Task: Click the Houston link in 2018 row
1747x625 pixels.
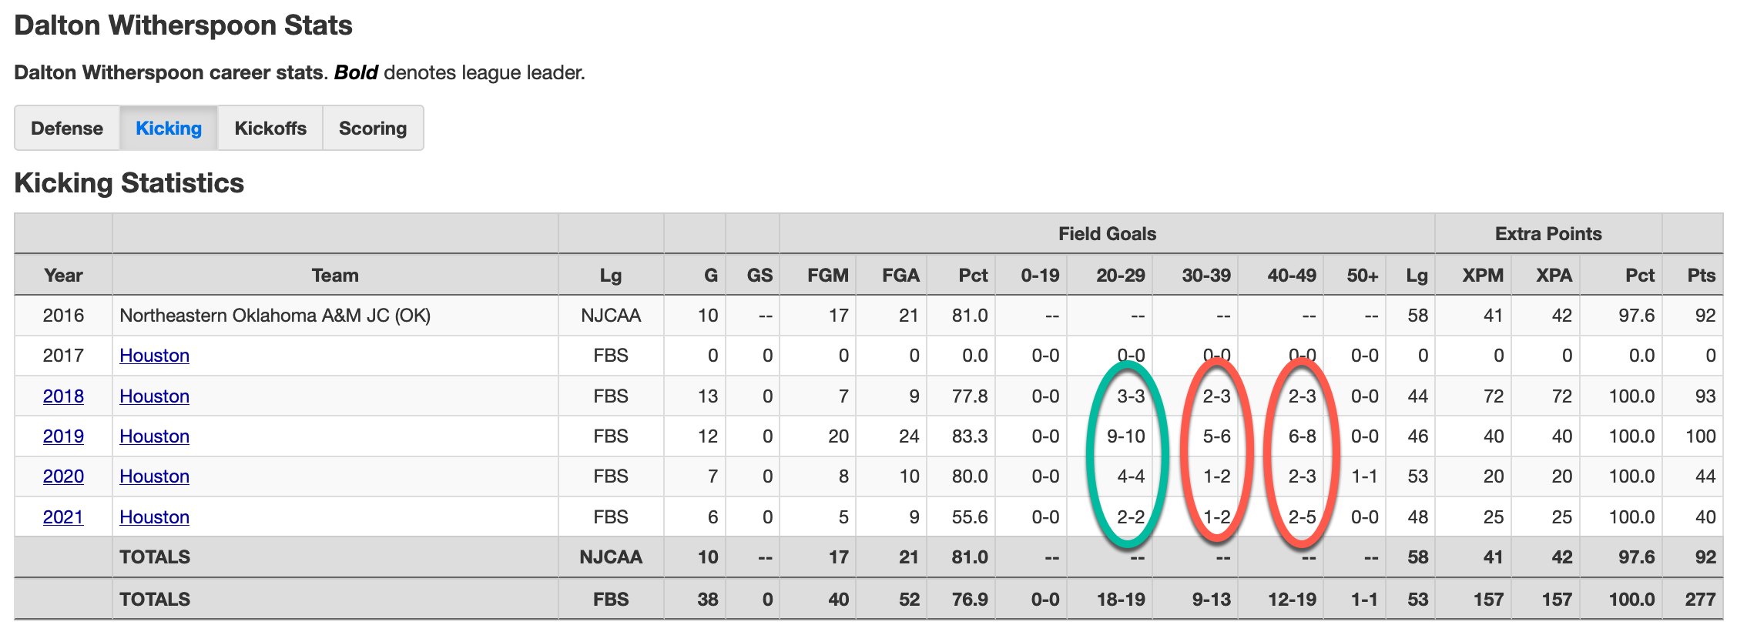Action: (154, 396)
